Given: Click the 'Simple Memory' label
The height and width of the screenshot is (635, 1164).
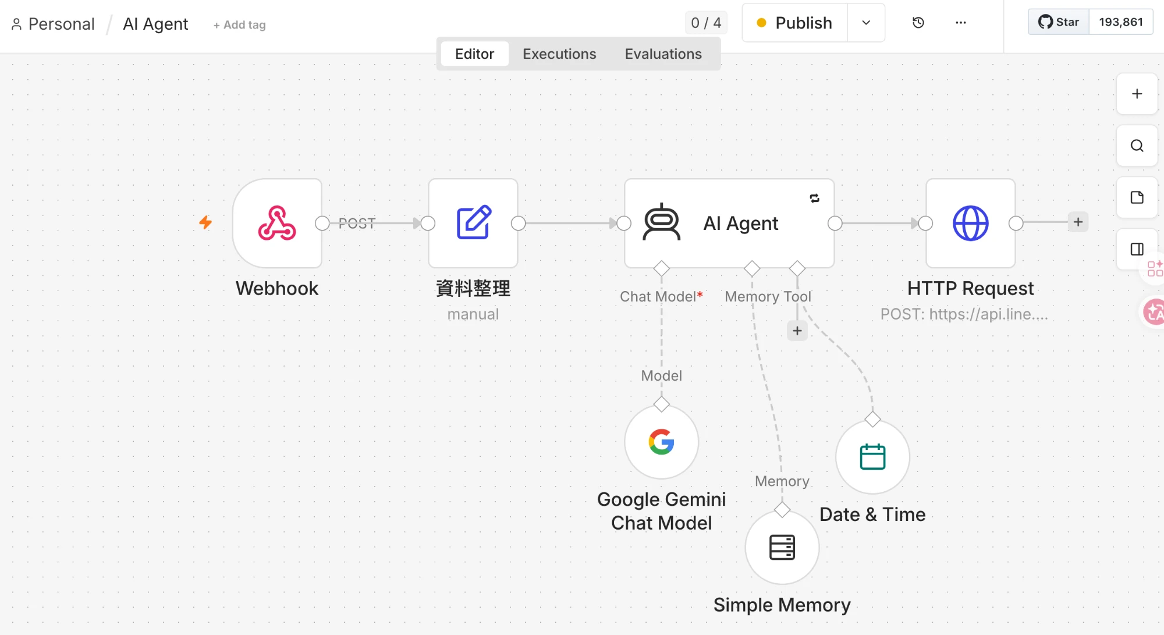Looking at the screenshot, I should point(782,605).
